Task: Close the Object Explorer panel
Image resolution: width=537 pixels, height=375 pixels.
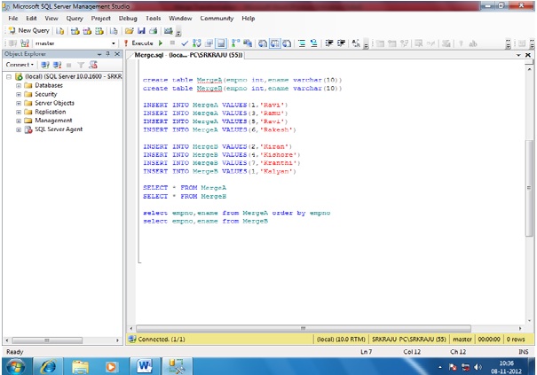Action: [118, 54]
